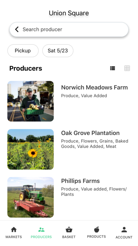Open the Sat 5/23 date chip
138x246 pixels.
(58, 51)
